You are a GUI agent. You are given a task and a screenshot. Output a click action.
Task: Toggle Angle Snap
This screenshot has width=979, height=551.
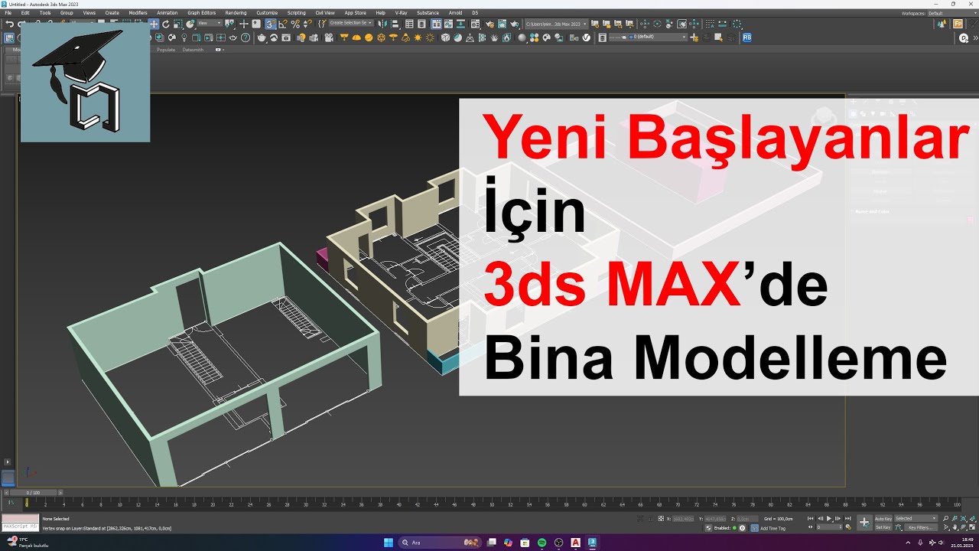pyautogui.click(x=283, y=24)
